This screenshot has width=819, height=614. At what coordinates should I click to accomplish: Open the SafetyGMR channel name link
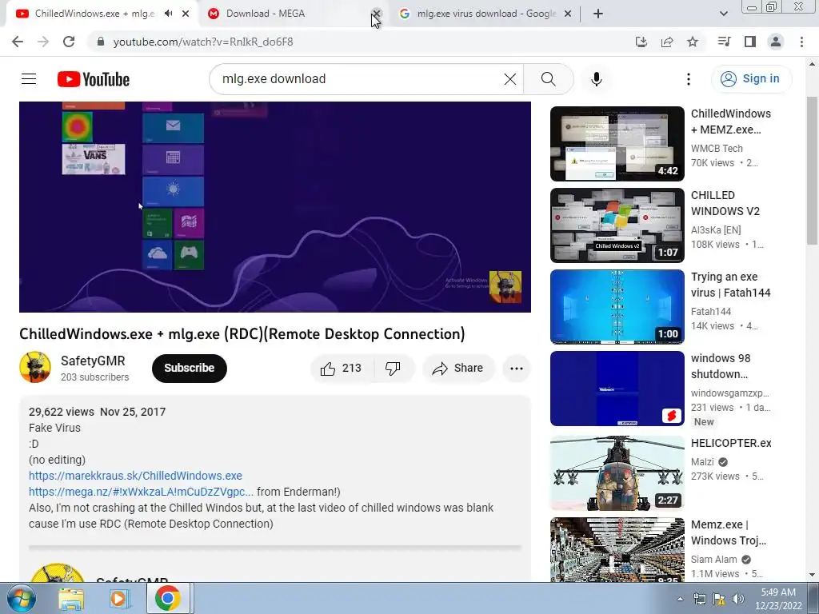[x=93, y=361]
